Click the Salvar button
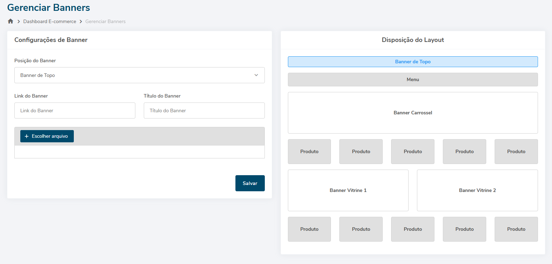 coord(250,183)
